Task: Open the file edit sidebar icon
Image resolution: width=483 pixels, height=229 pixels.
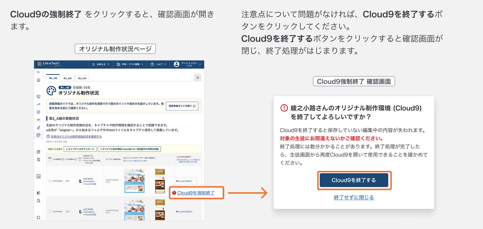Action: coord(38,201)
